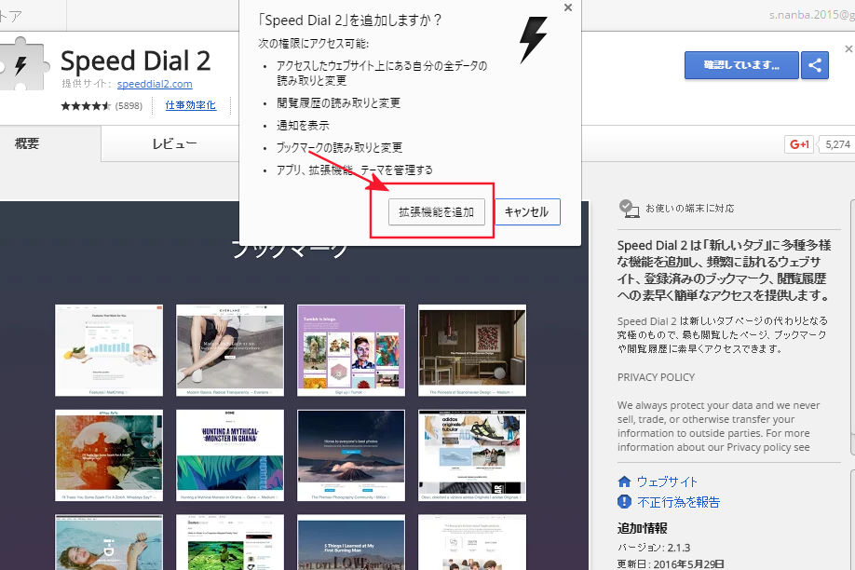Viewport: 855px width, 570px height.
Task: Click the 通知を表示 permission line
Action: [303, 126]
